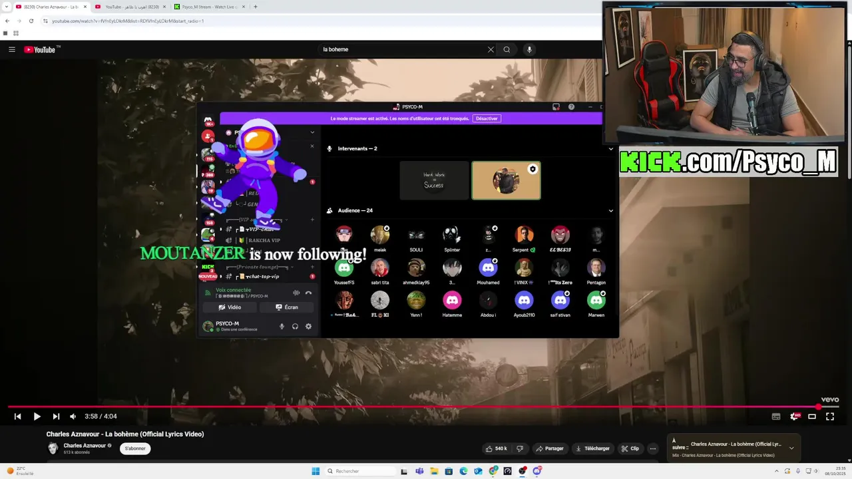Open Discord user settings gear
Screen dimensions: 852x479
pyautogui.click(x=308, y=326)
